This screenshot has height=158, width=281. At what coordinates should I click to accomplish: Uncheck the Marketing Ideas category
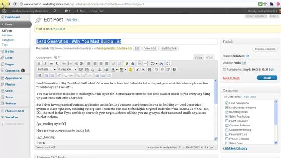(227, 112)
